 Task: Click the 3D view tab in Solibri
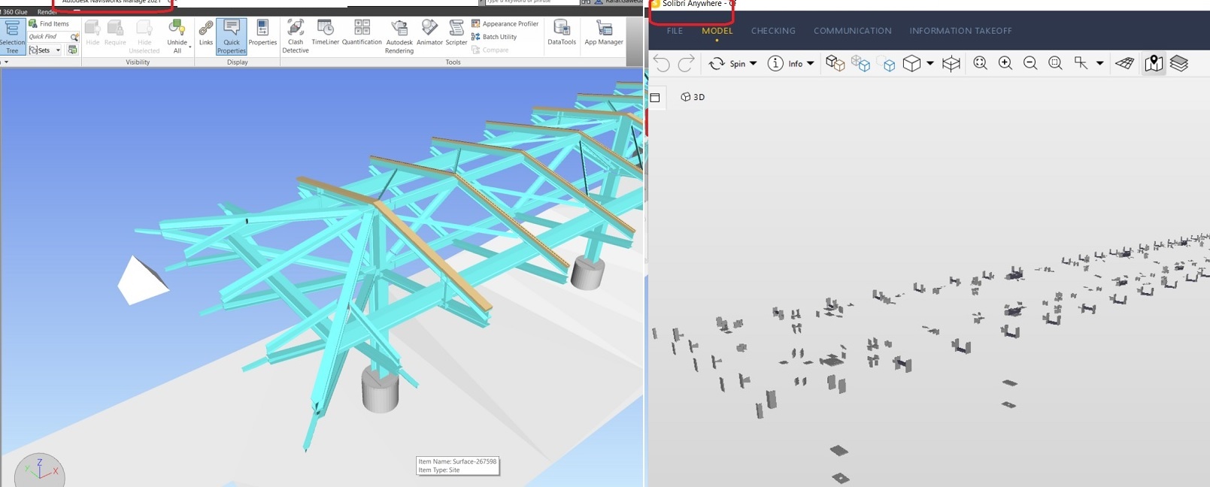pyautogui.click(x=693, y=97)
